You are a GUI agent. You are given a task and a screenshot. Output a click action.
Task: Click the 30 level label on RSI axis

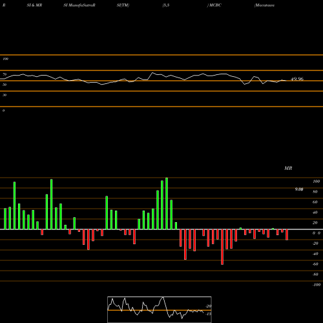(5, 95)
